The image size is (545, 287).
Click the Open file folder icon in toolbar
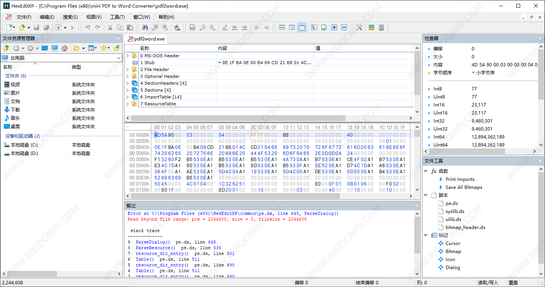tap(22, 27)
